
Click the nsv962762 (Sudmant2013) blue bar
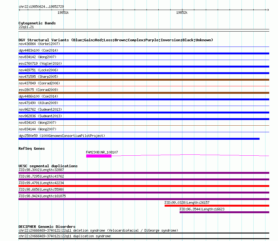click(x=144, y=113)
